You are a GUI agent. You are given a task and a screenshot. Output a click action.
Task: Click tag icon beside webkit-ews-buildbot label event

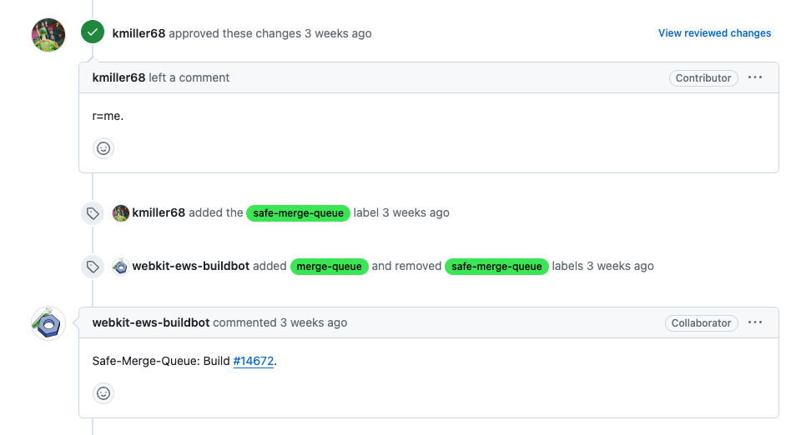tap(93, 267)
